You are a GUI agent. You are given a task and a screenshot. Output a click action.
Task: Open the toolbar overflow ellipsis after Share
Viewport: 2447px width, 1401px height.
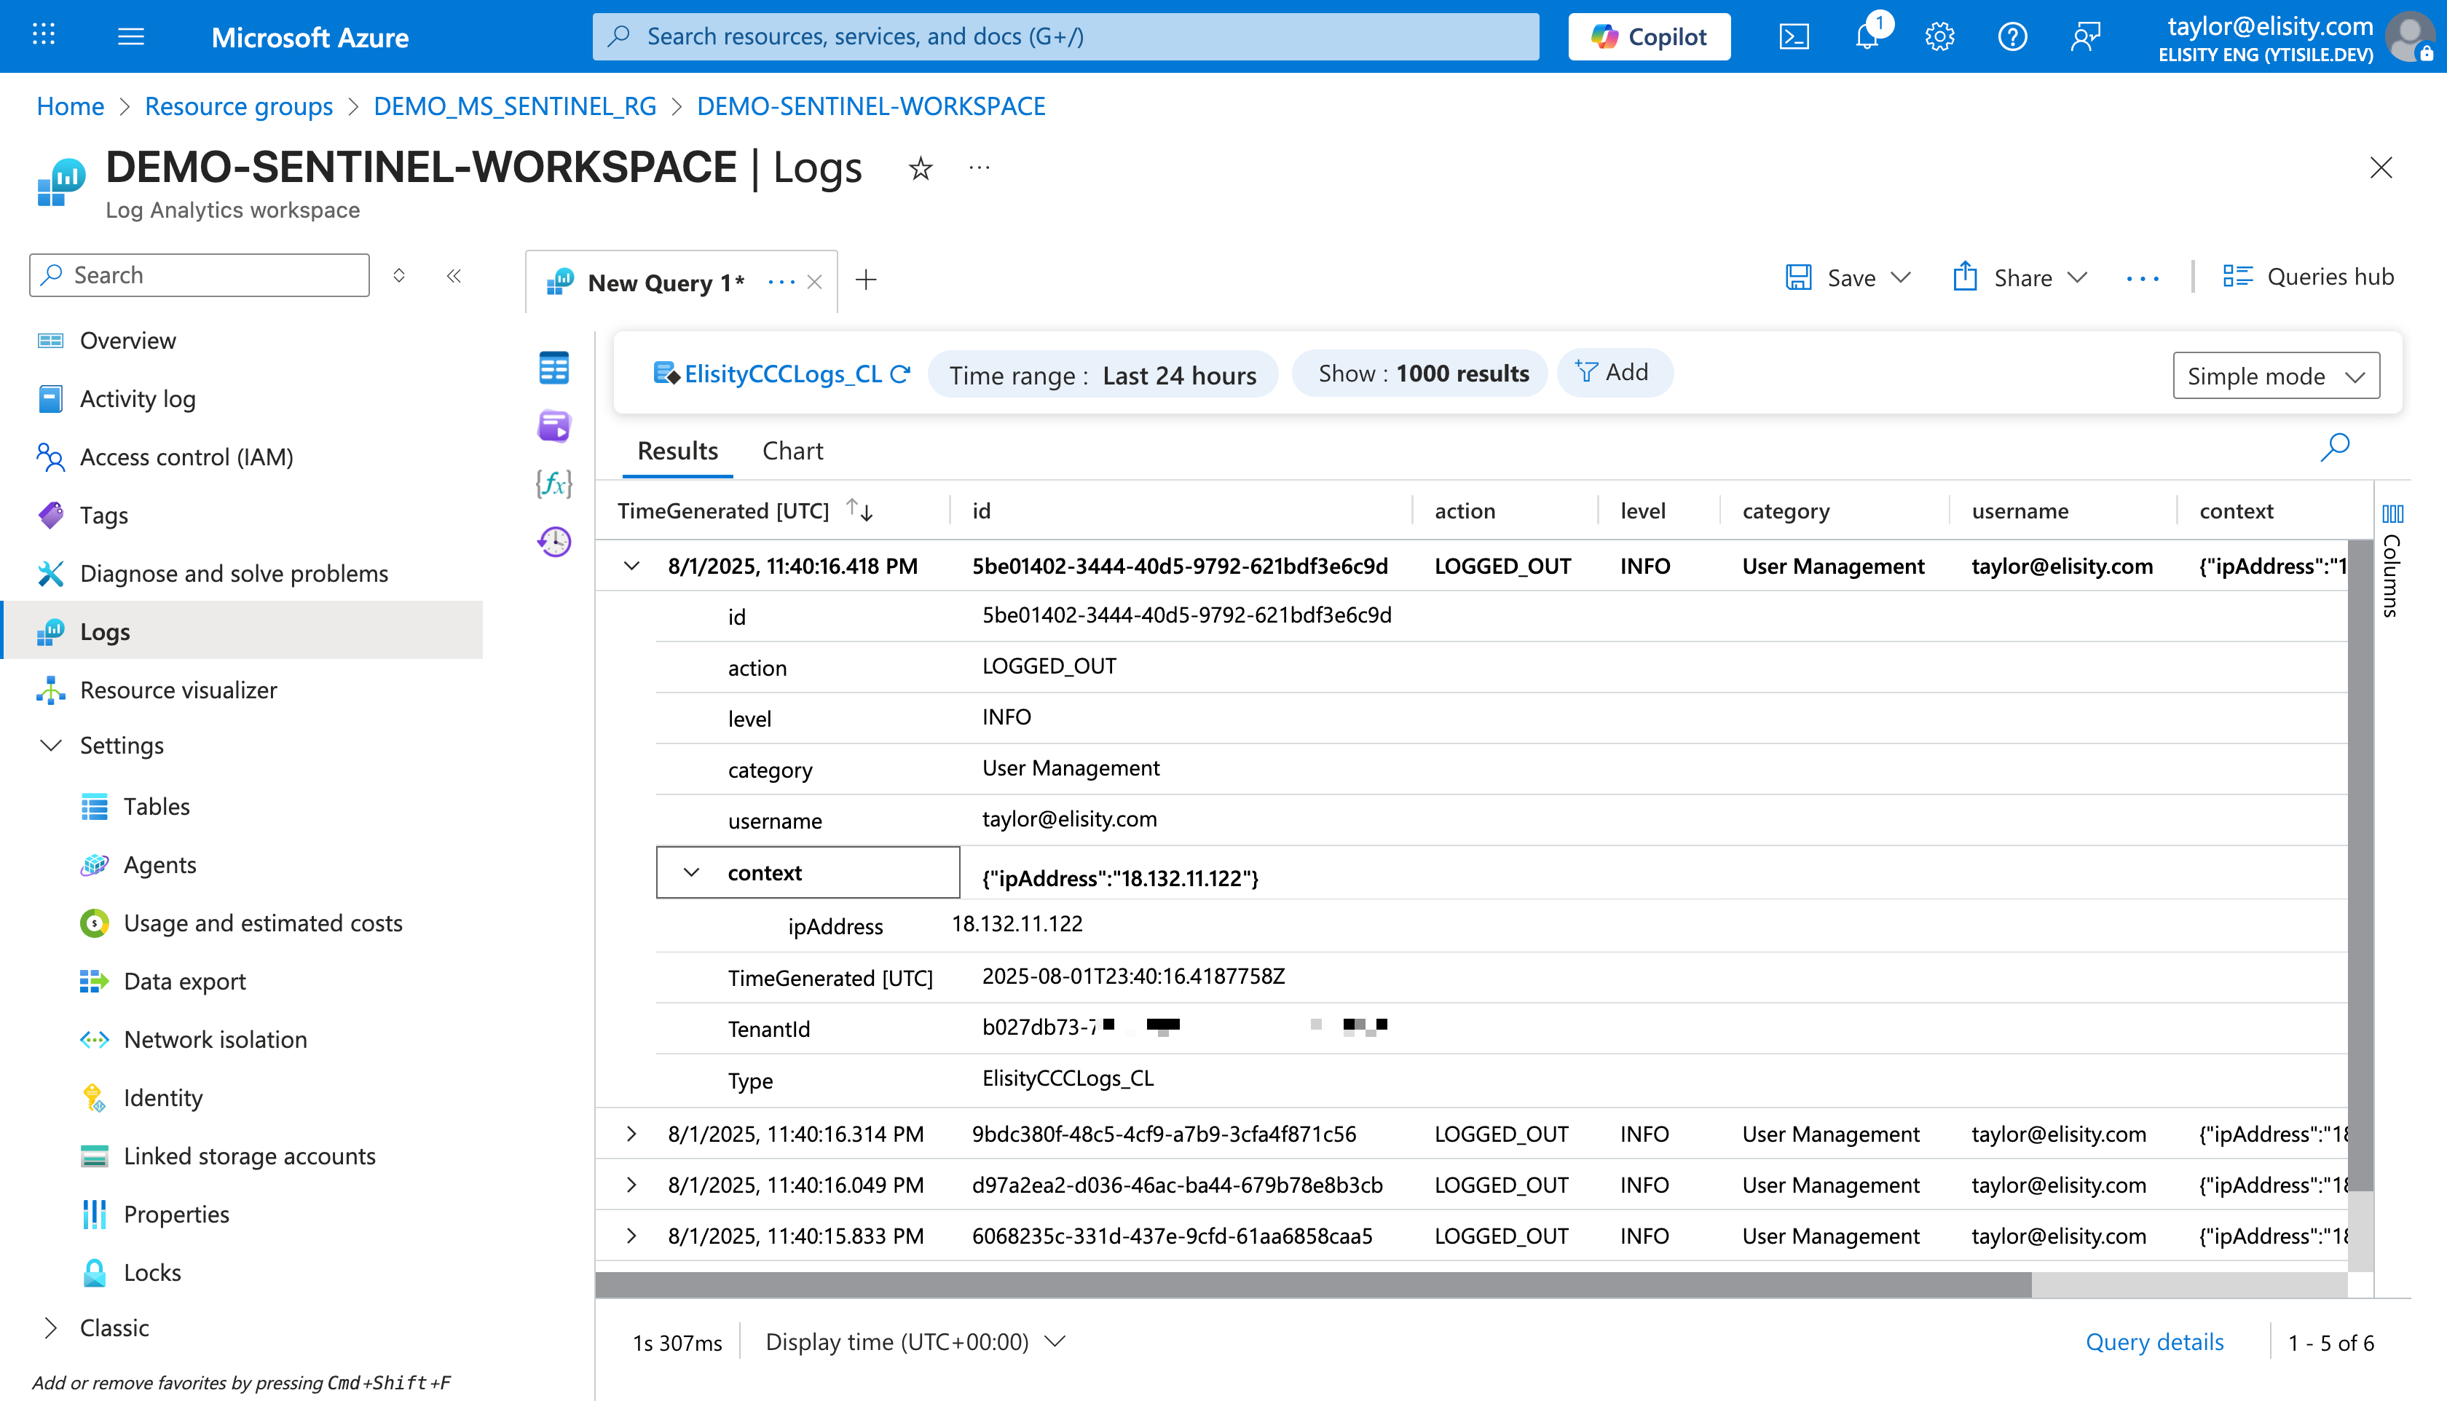[x=2143, y=278]
